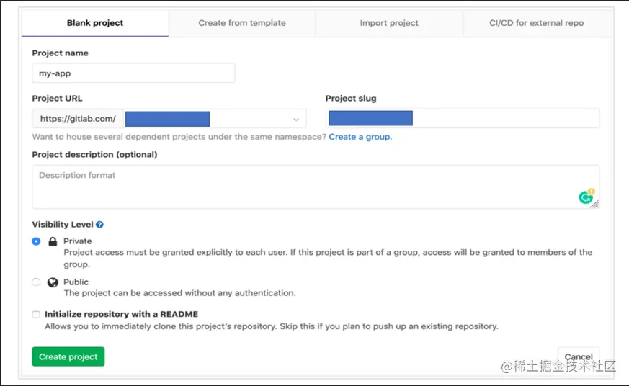Click the chevron in the namespace selector

[x=296, y=120]
